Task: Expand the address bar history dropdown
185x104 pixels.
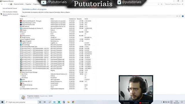Action: pyautogui.click(x=158, y=4)
